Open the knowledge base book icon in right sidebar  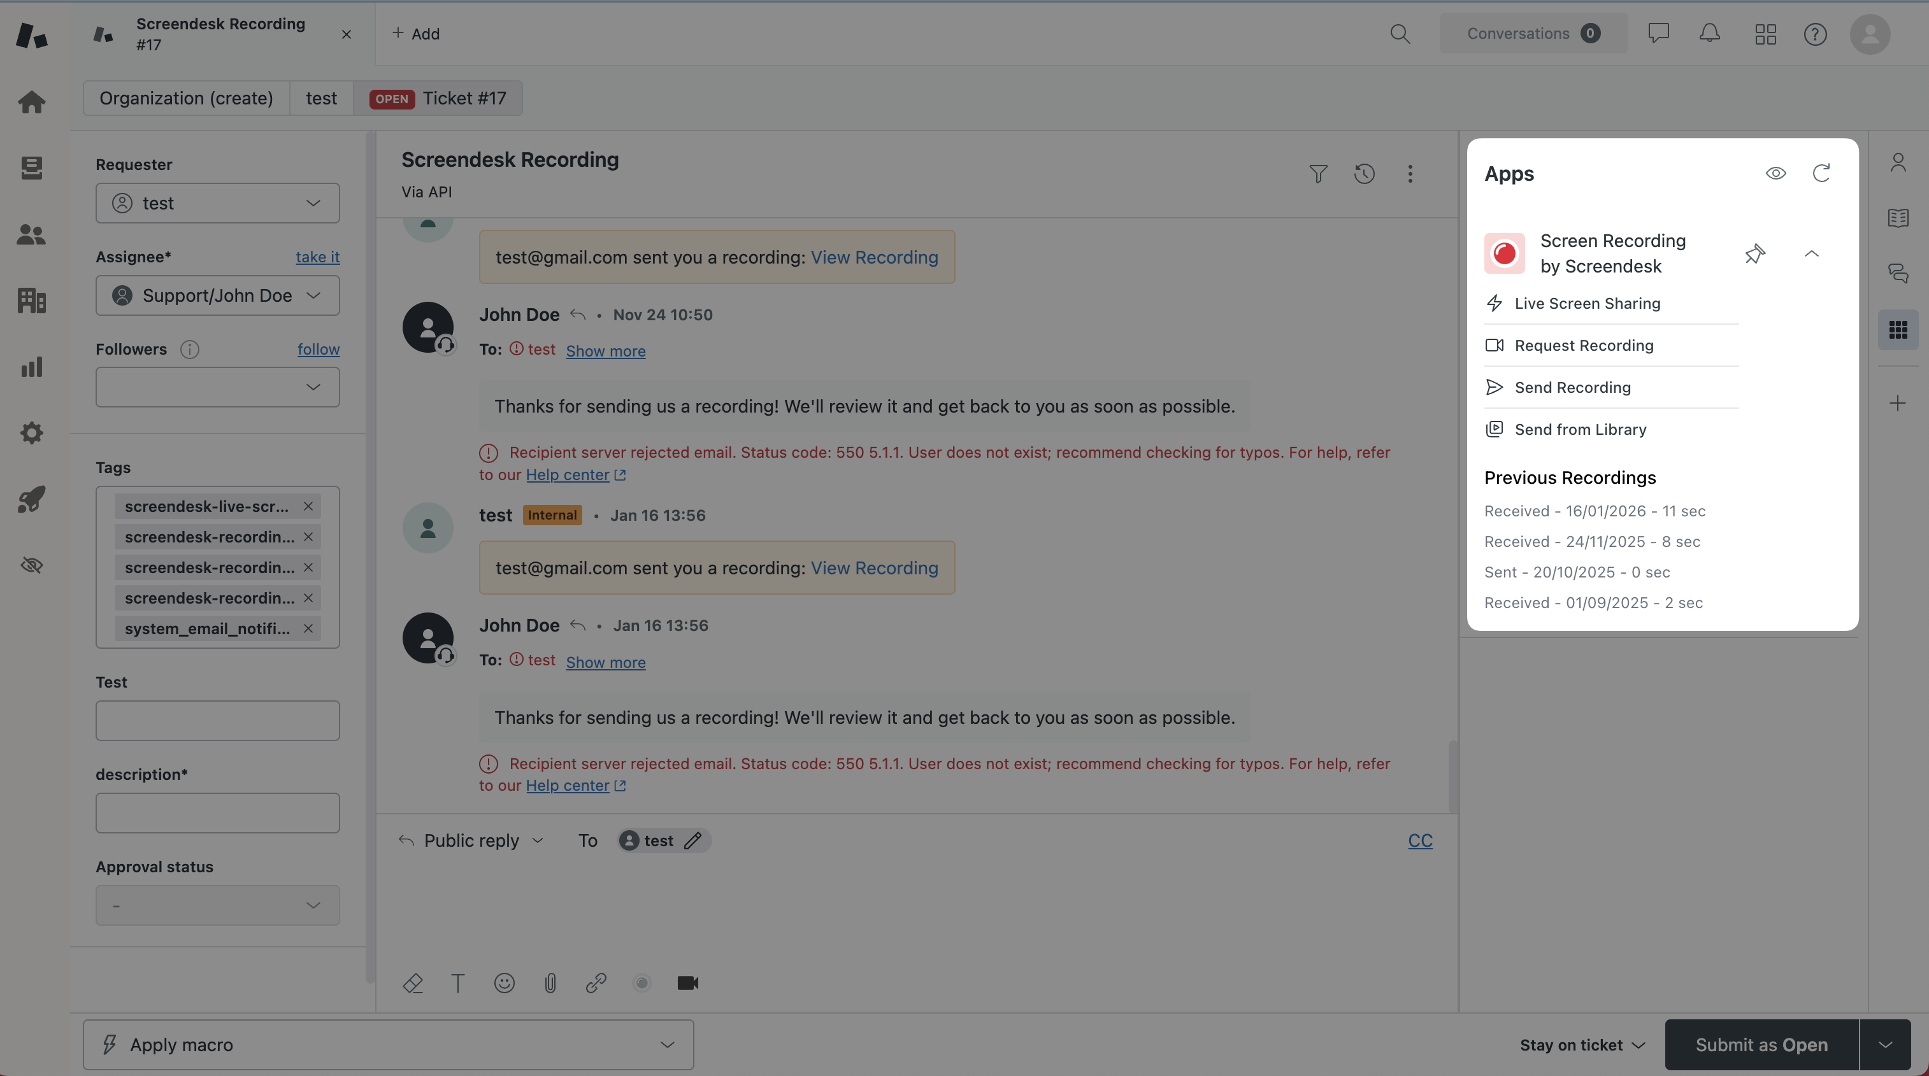(1898, 218)
